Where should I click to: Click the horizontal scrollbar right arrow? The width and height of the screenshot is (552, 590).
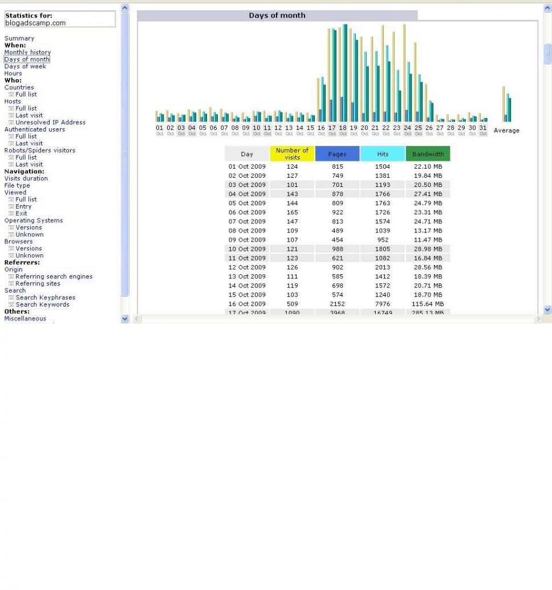coord(538,319)
